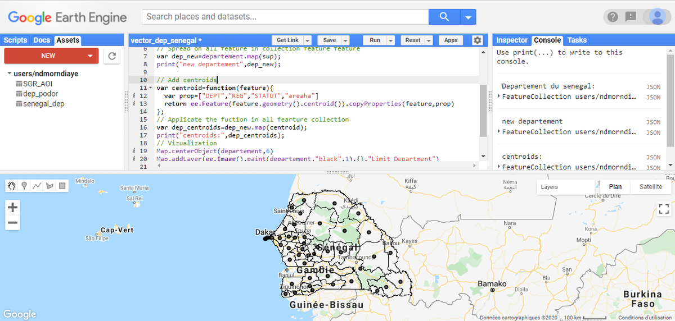The height and width of the screenshot is (321, 675).
Task: Open the map Layers panel
Action: point(565,187)
